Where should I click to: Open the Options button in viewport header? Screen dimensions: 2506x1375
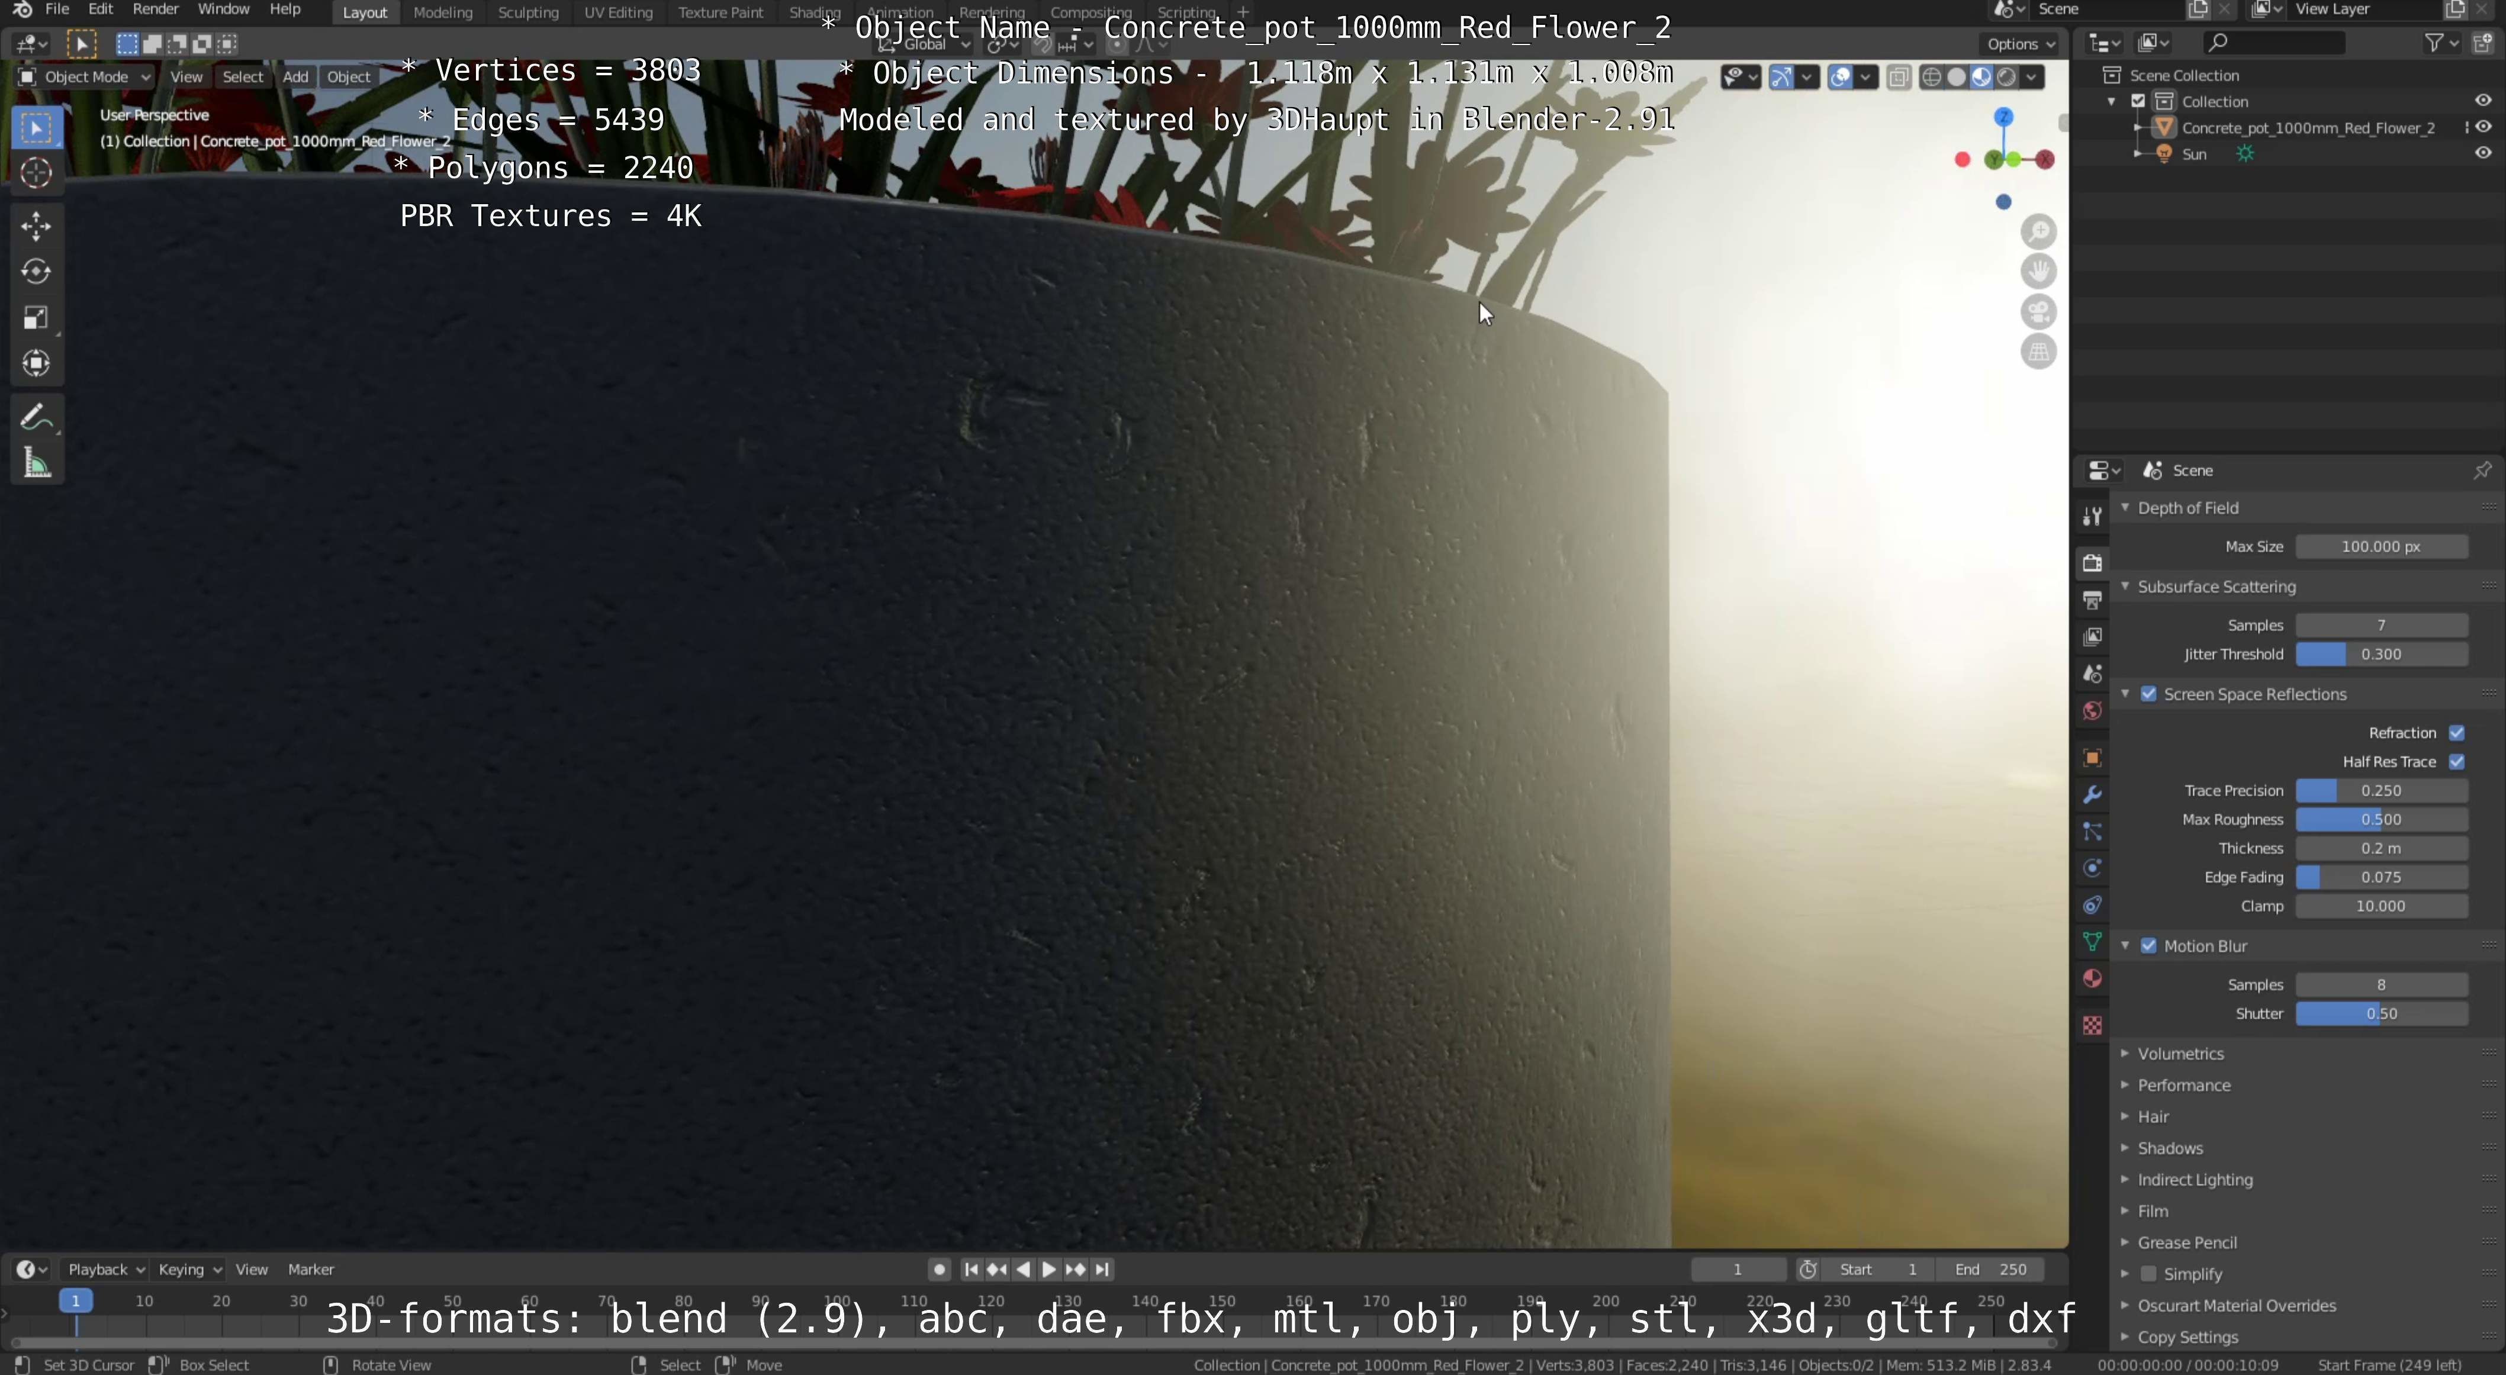[x=2019, y=44]
